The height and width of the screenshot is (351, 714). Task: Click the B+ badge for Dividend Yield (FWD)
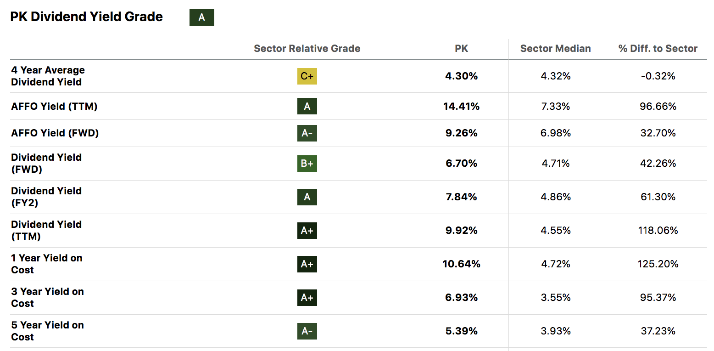307,164
